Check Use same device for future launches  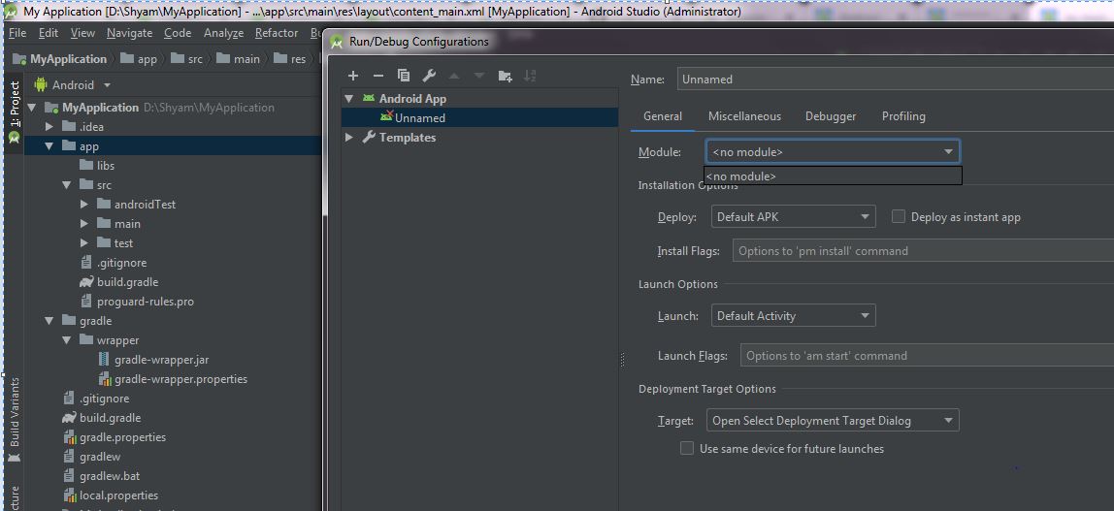pyautogui.click(x=687, y=449)
